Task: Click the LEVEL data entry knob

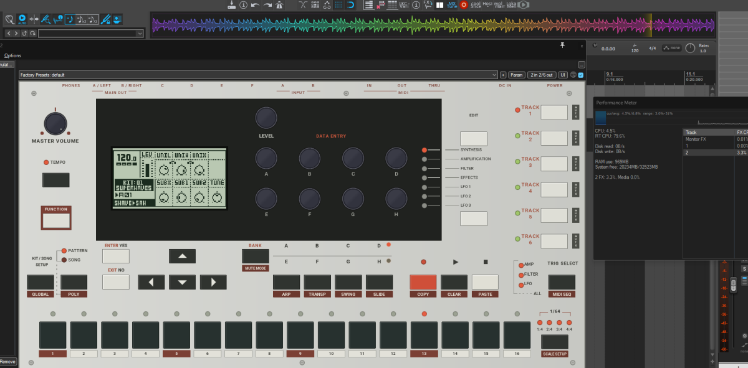Action: pyautogui.click(x=266, y=118)
